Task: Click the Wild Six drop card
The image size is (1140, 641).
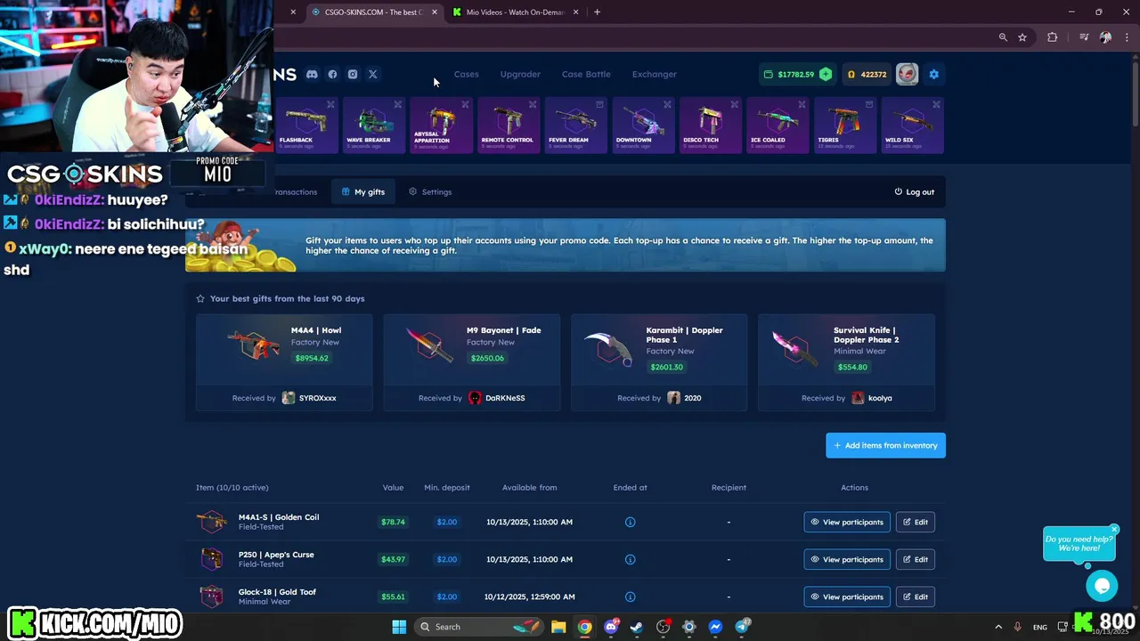Action: 913,126
